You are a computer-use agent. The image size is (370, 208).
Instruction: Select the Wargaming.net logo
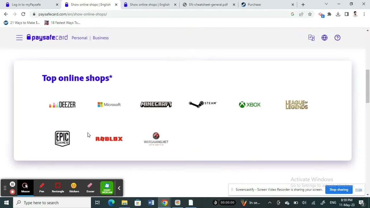[x=156, y=139]
